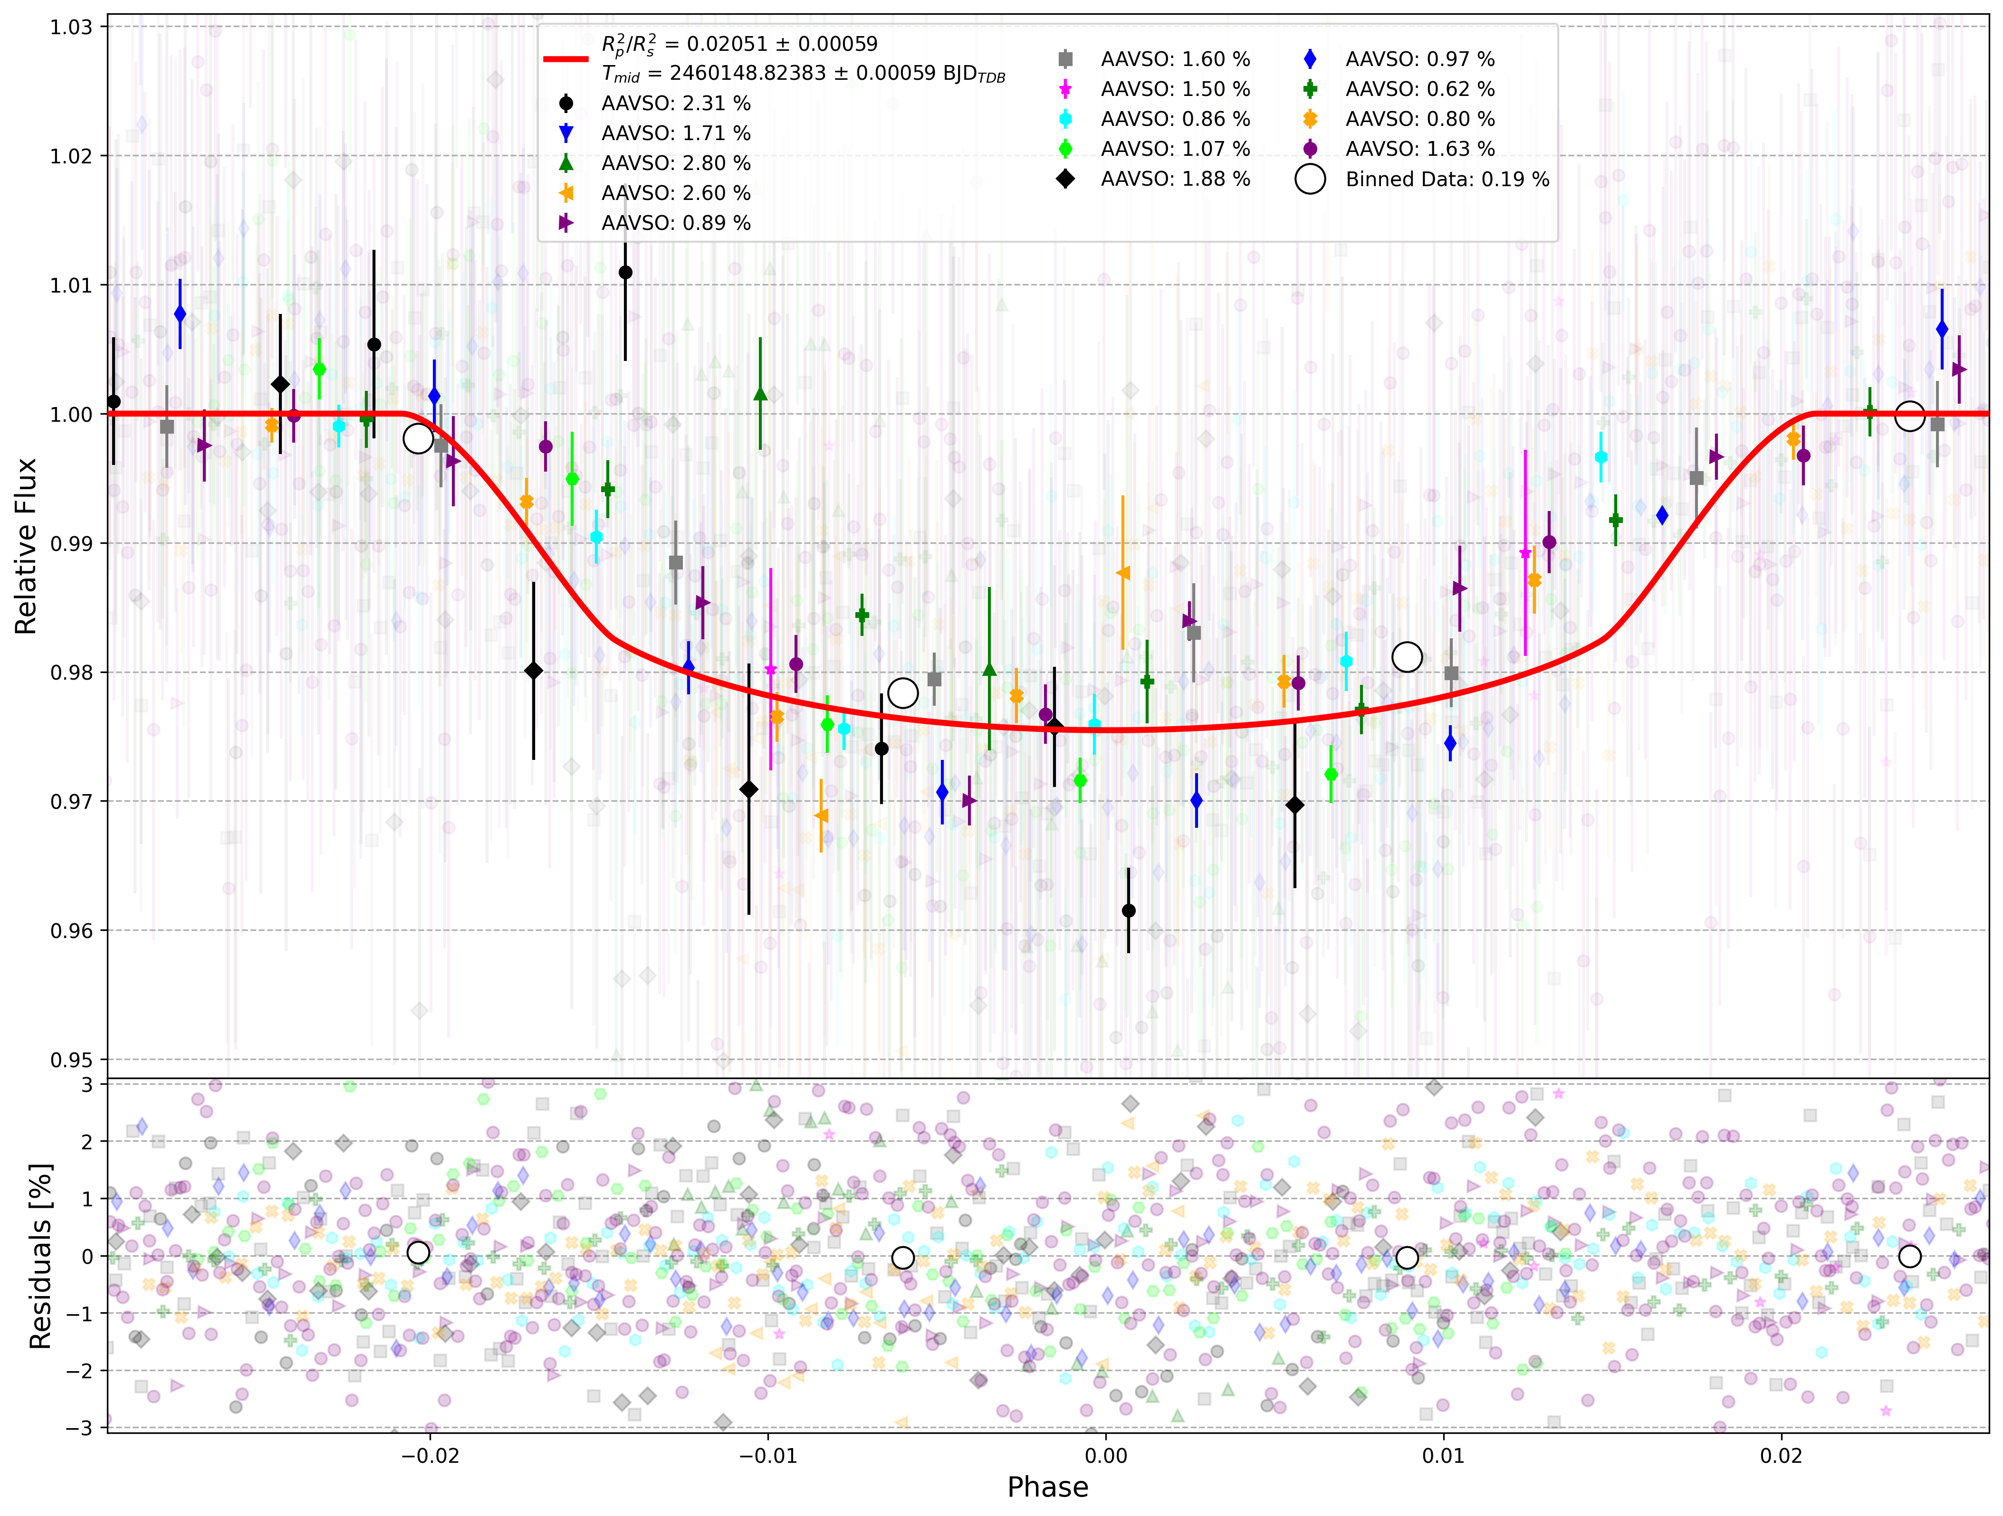Viewport: 2003px width, 1516px height.
Task: Click legend label 'AAVSO: 1.07 %'
Action: (x=1175, y=149)
